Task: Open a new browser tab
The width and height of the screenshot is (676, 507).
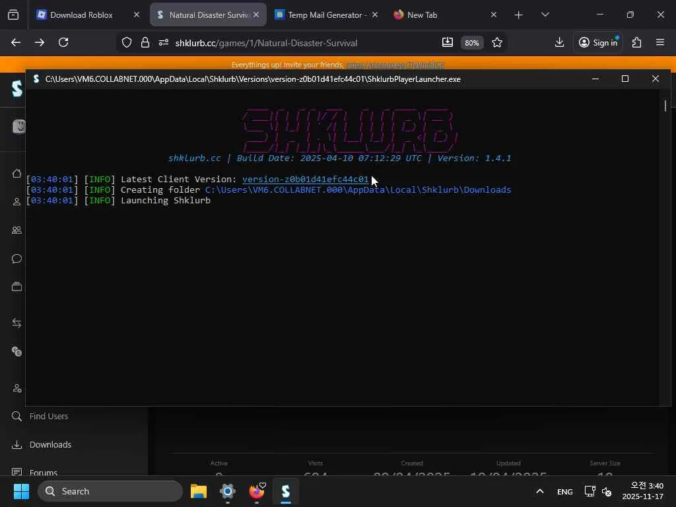Action: pyautogui.click(x=519, y=15)
